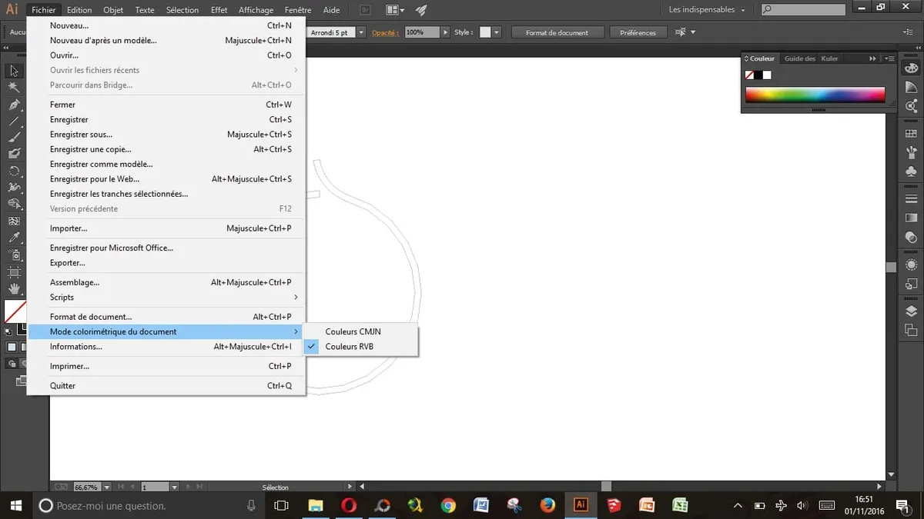Select the Symbol Sprayer tool
Viewport: 924px width, 519px height.
coord(14,255)
